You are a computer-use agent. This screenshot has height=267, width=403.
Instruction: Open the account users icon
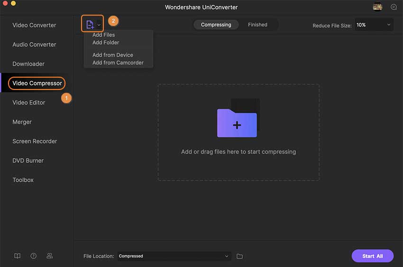[x=50, y=256]
